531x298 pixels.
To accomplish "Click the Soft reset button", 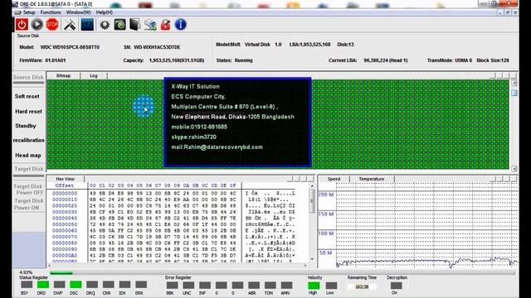I will click(x=27, y=96).
